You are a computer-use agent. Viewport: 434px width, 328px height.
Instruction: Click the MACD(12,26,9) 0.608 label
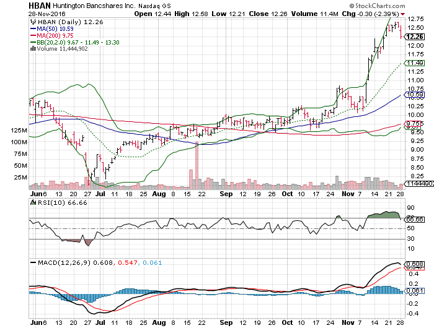tap(75, 262)
